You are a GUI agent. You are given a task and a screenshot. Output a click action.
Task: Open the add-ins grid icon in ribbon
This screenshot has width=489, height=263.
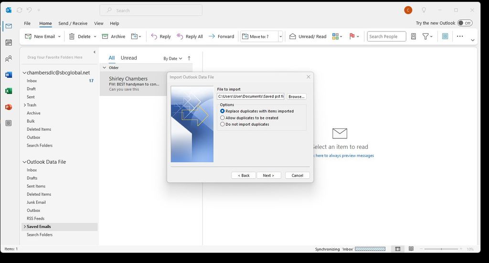(445, 36)
